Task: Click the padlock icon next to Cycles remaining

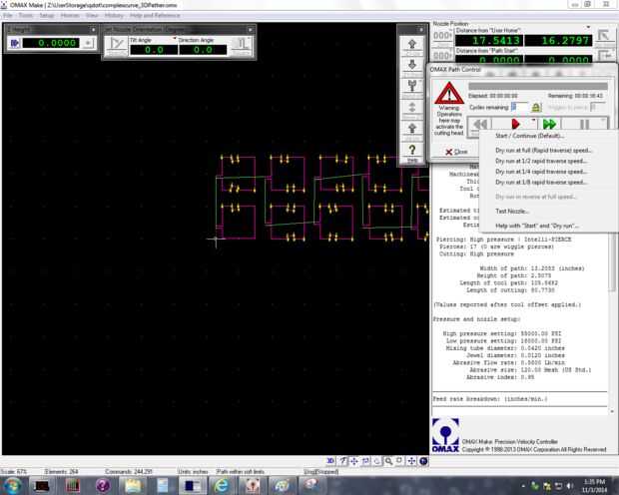Action: pyautogui.click(x=536, y=108)
